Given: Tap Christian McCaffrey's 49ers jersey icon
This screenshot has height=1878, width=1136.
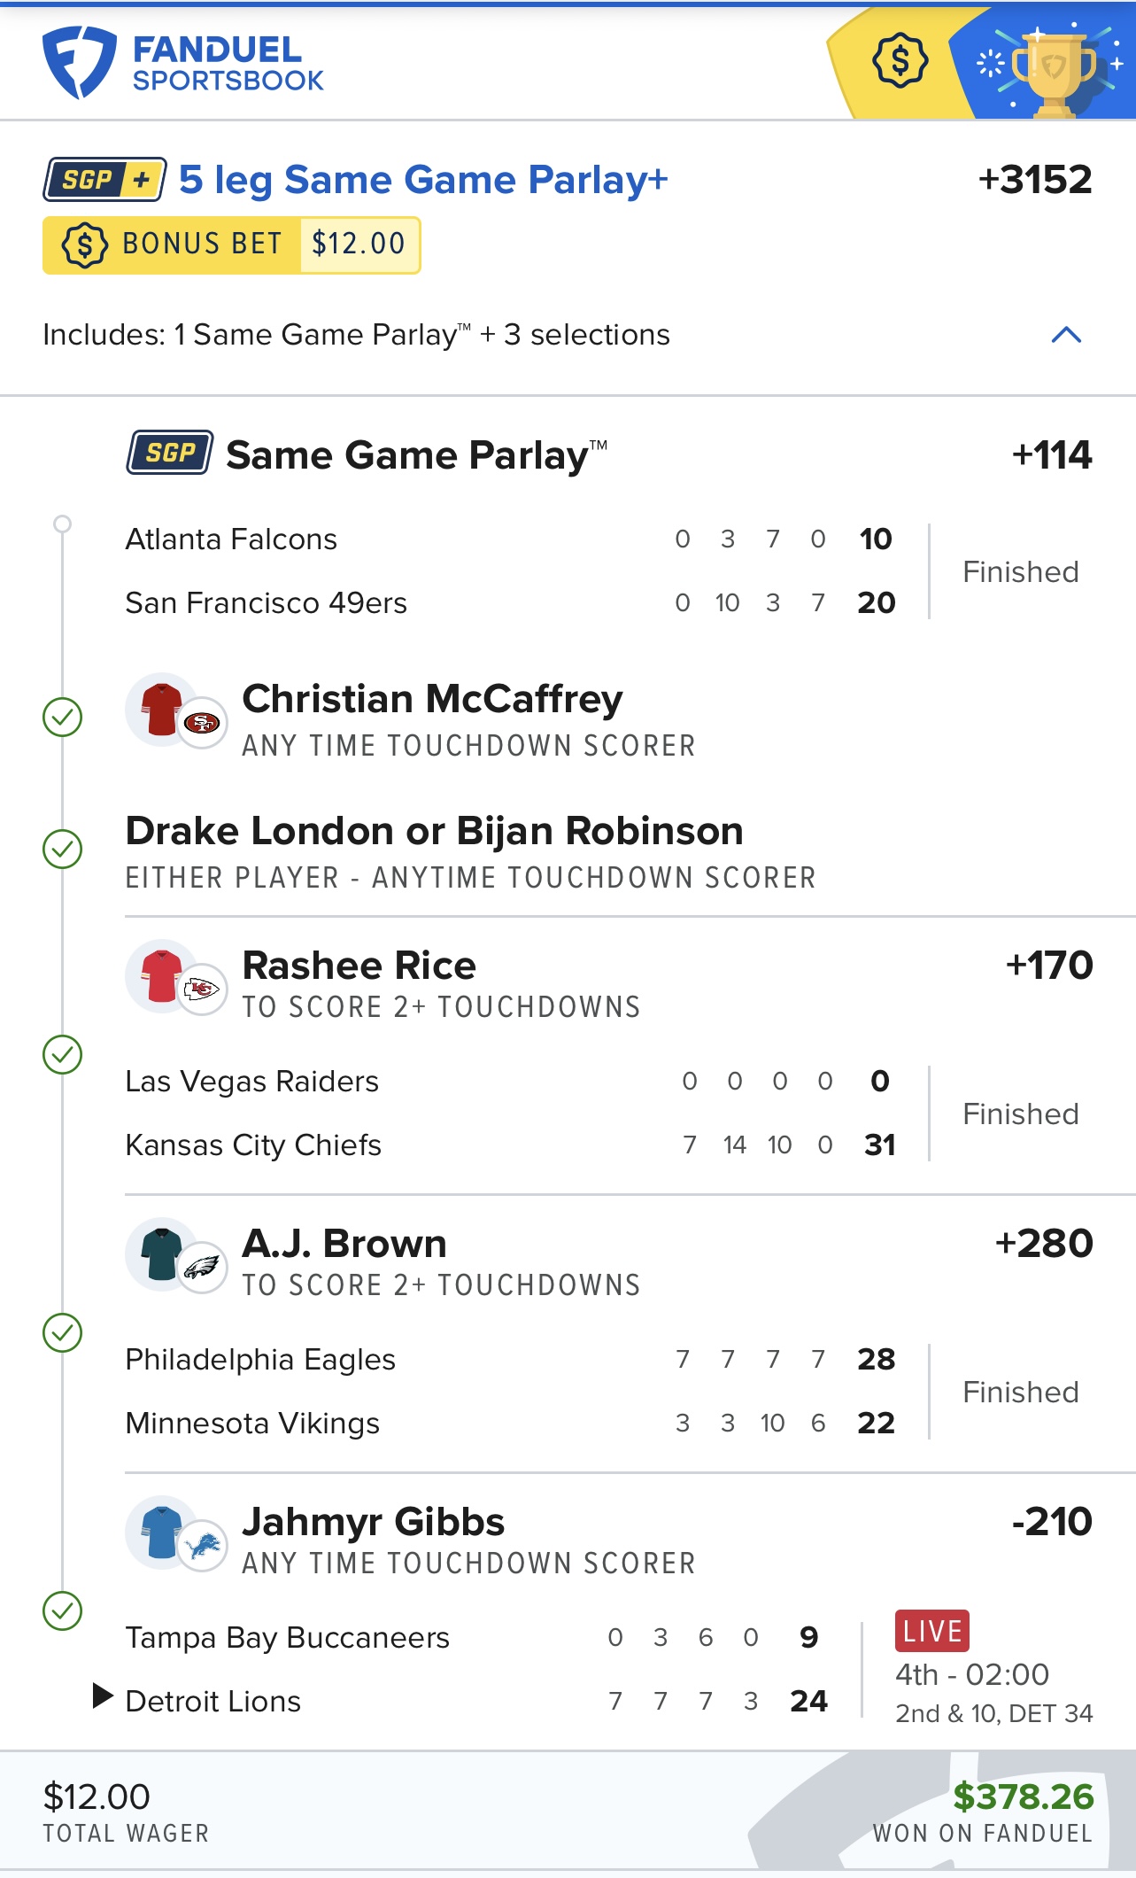Looking at the screenshot, I should tap(163, 710).
